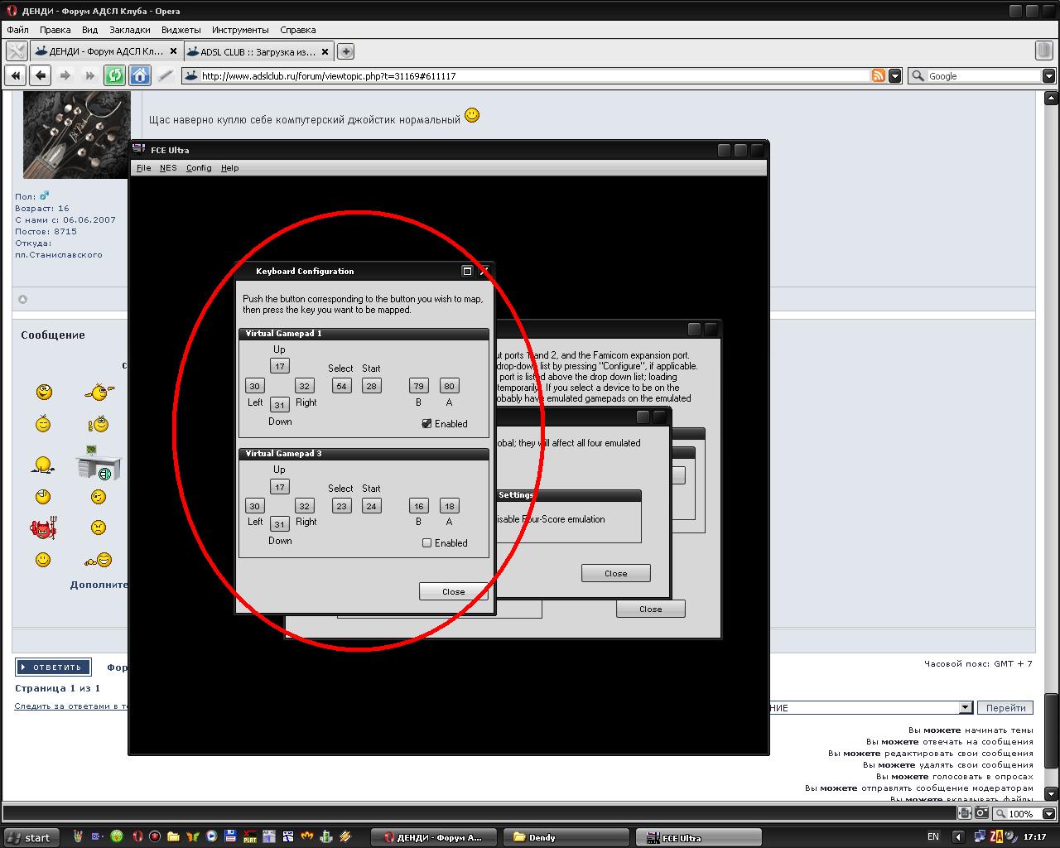Open Opera's Файл menu

pos(17,29)
